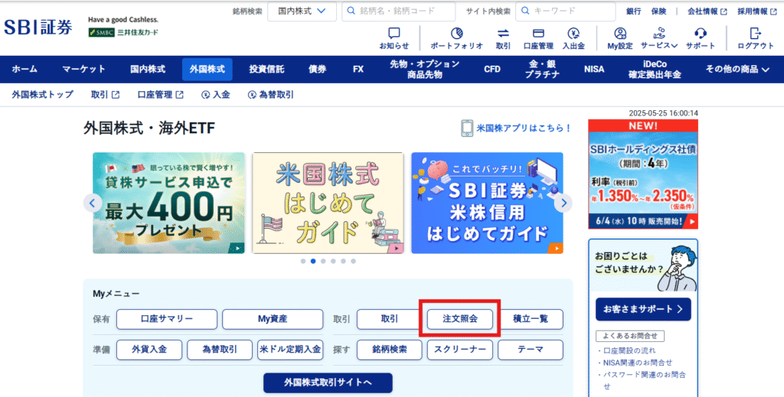Click 取引 button in Myメニュー
Image resolution: width=784 pixels, height=397 pixels.
390,319
